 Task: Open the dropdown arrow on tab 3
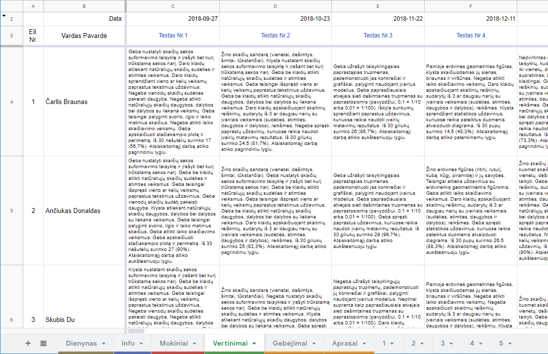[x=451, y=344]
